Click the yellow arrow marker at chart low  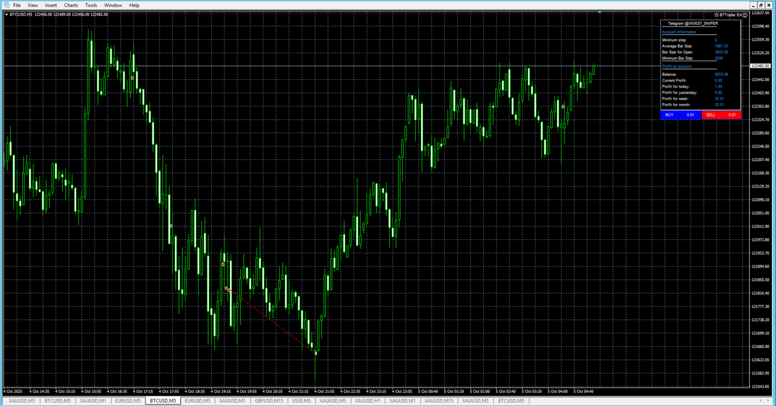[316, 353]
